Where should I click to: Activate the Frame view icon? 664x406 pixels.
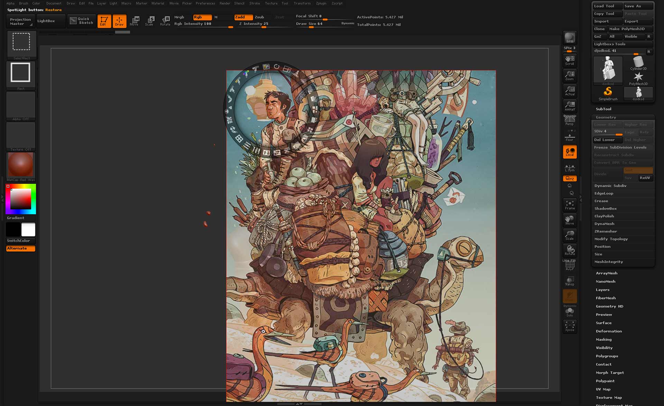pyautogui.click(x=570, y=205)
